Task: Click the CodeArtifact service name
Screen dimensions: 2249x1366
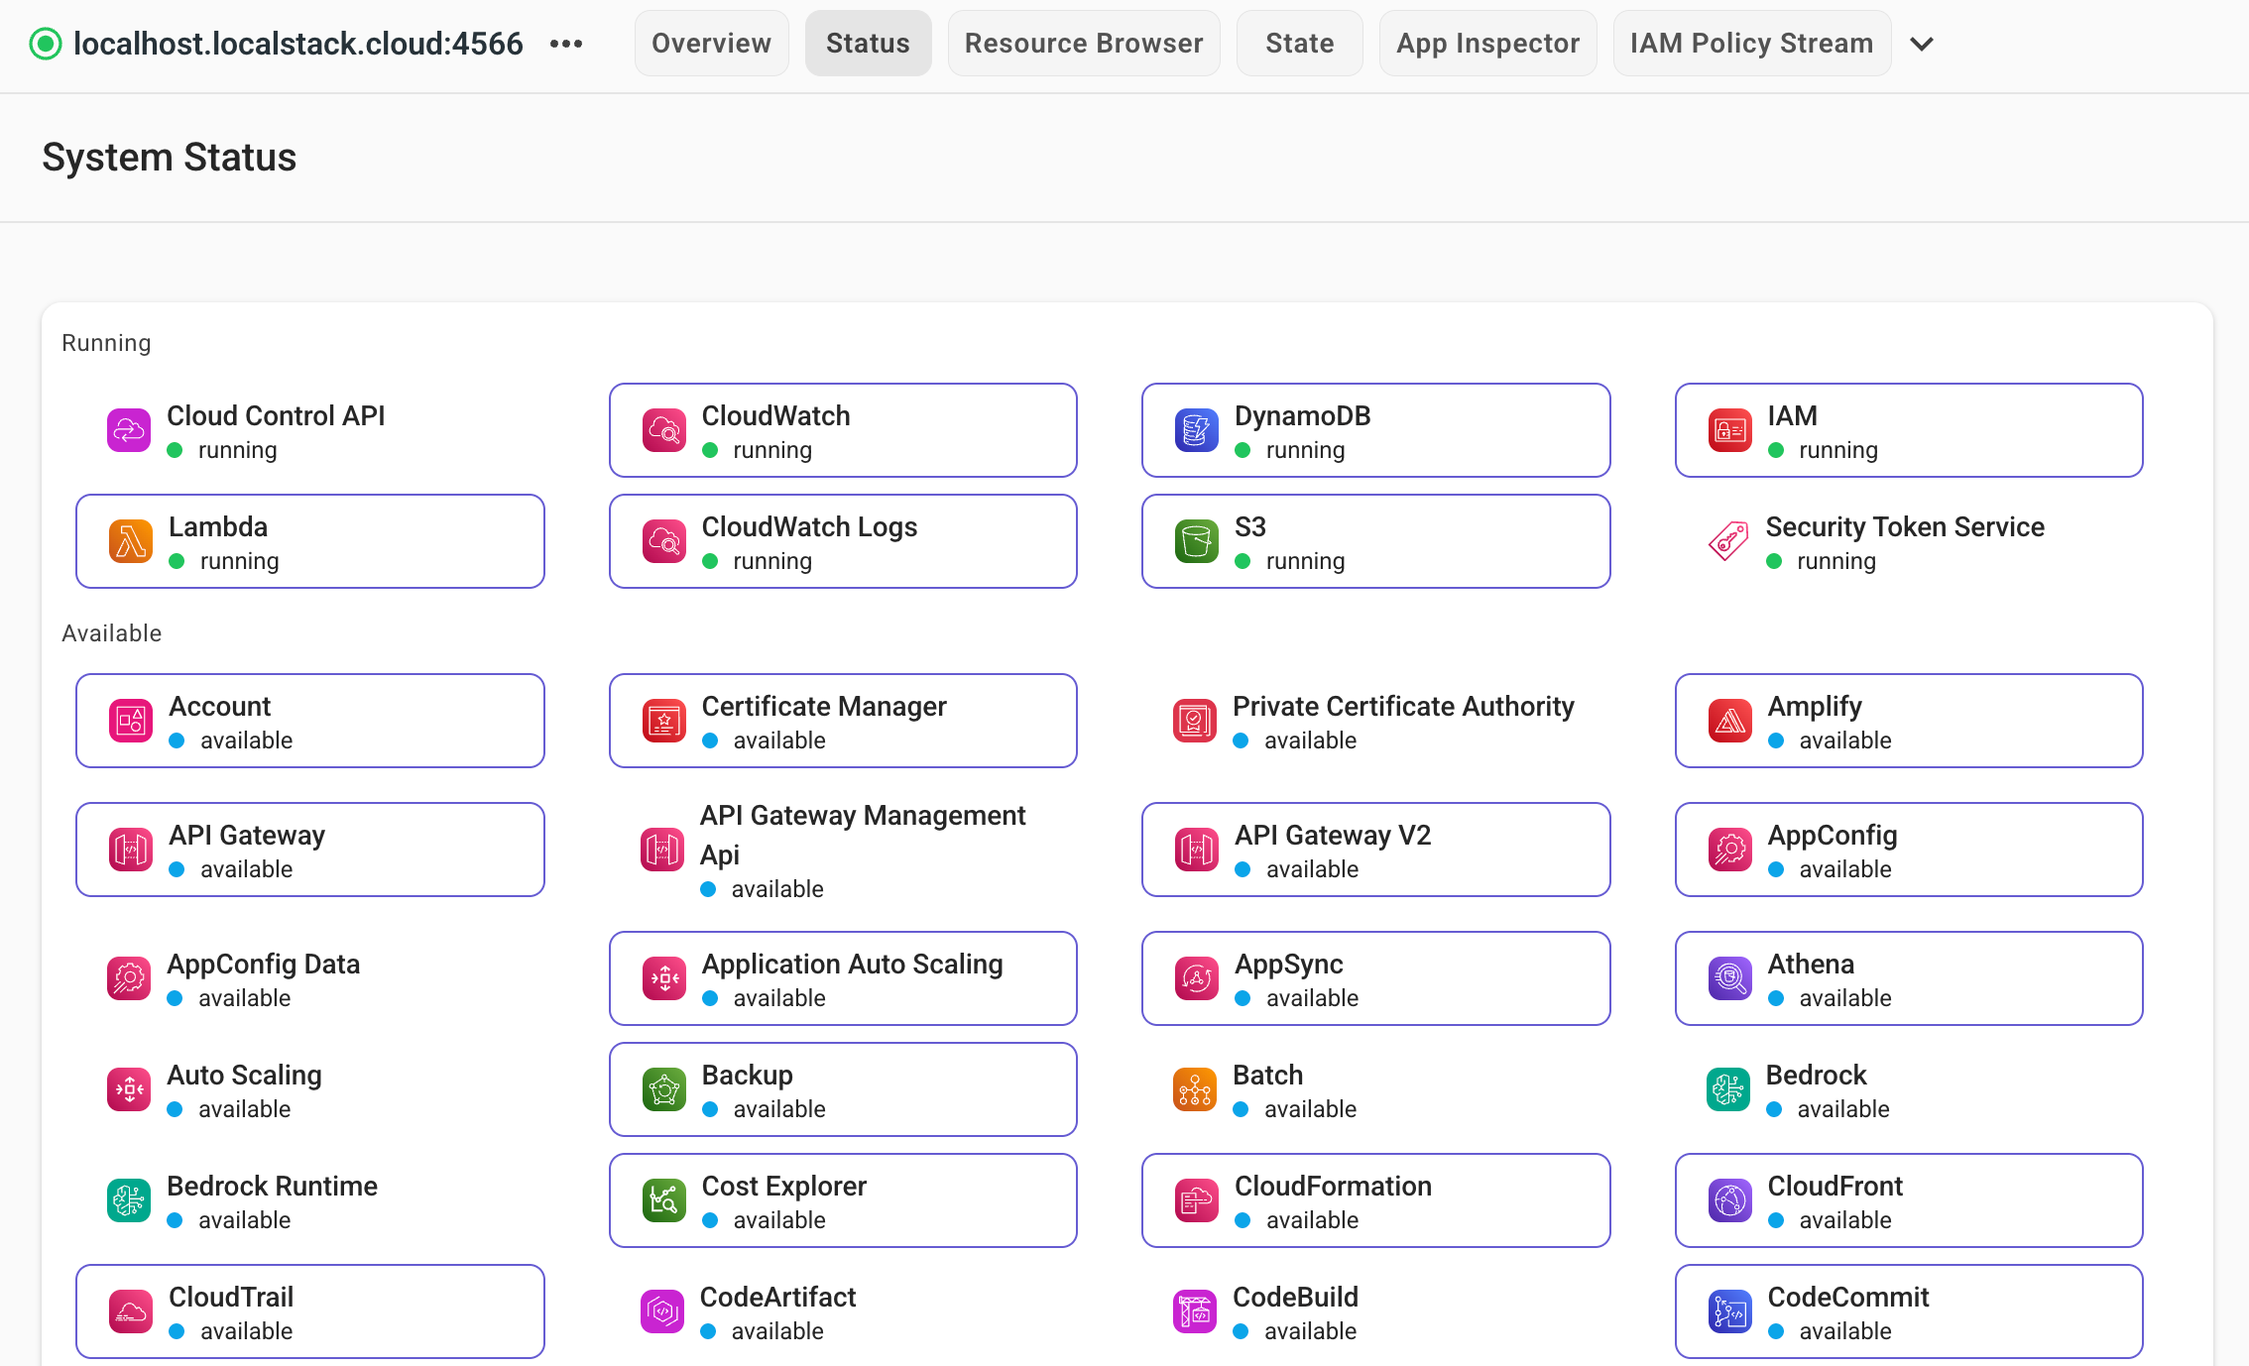Action: (x=777, y=1297)
